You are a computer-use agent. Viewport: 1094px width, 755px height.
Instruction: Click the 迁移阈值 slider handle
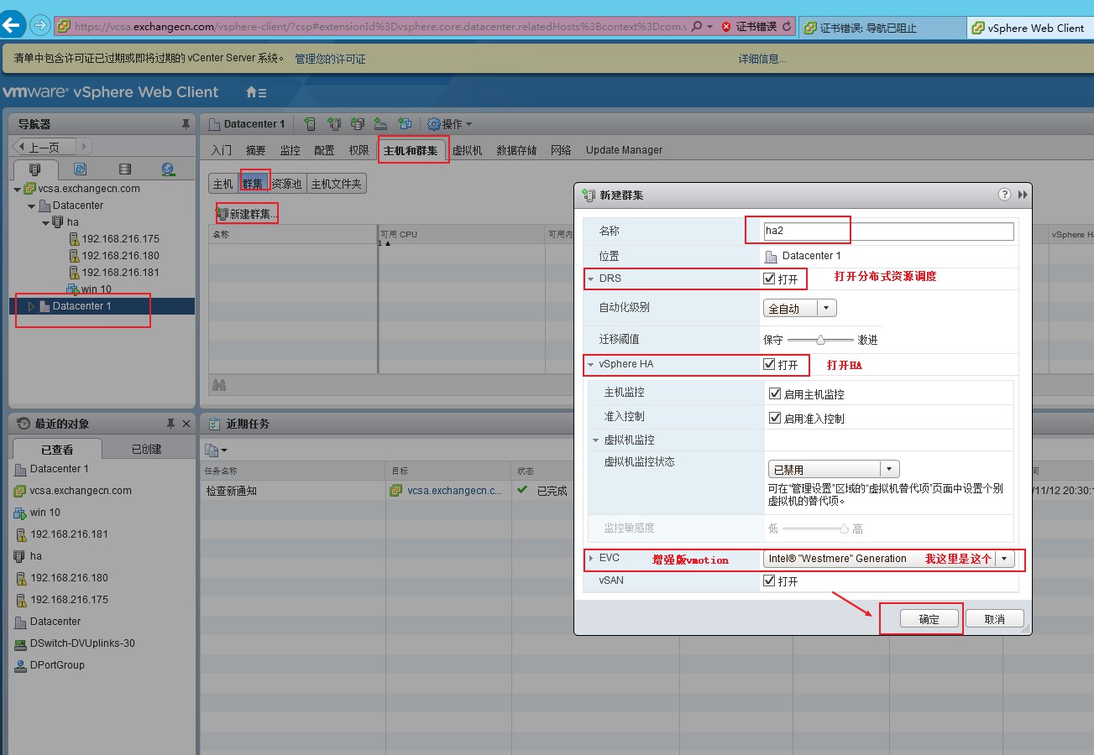tap(821, 340)
